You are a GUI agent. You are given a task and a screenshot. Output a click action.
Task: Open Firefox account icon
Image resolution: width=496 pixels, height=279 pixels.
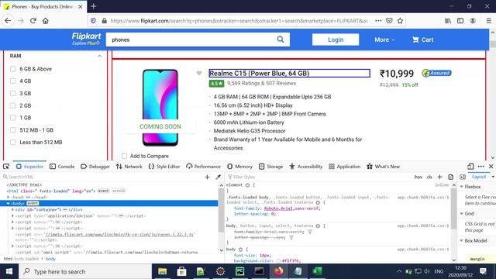click(473, 21)
